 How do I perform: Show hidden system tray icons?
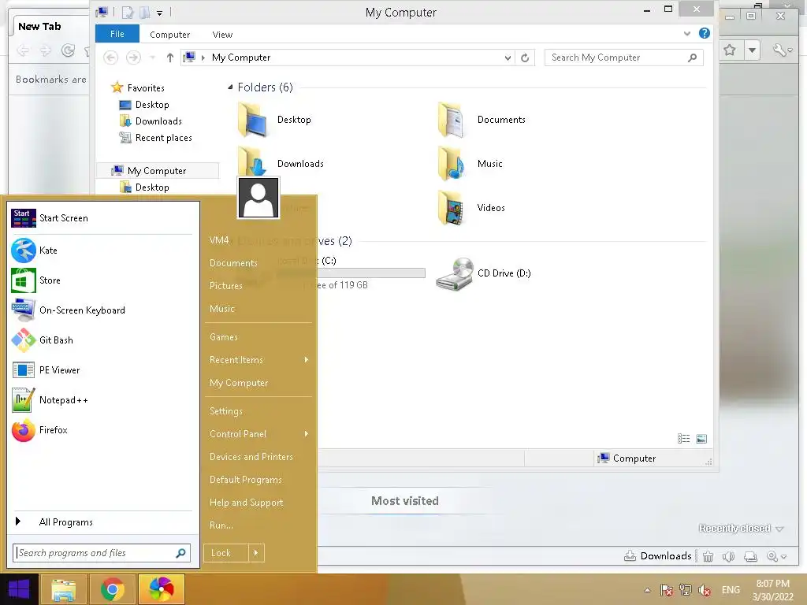[648, 590]
